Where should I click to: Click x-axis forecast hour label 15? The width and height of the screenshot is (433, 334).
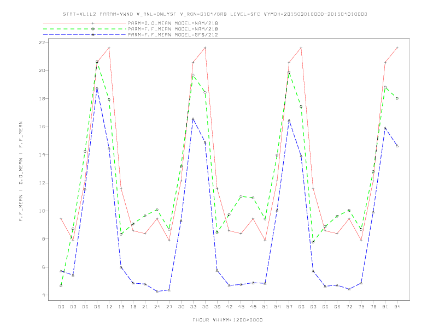[x=121, y=307]
